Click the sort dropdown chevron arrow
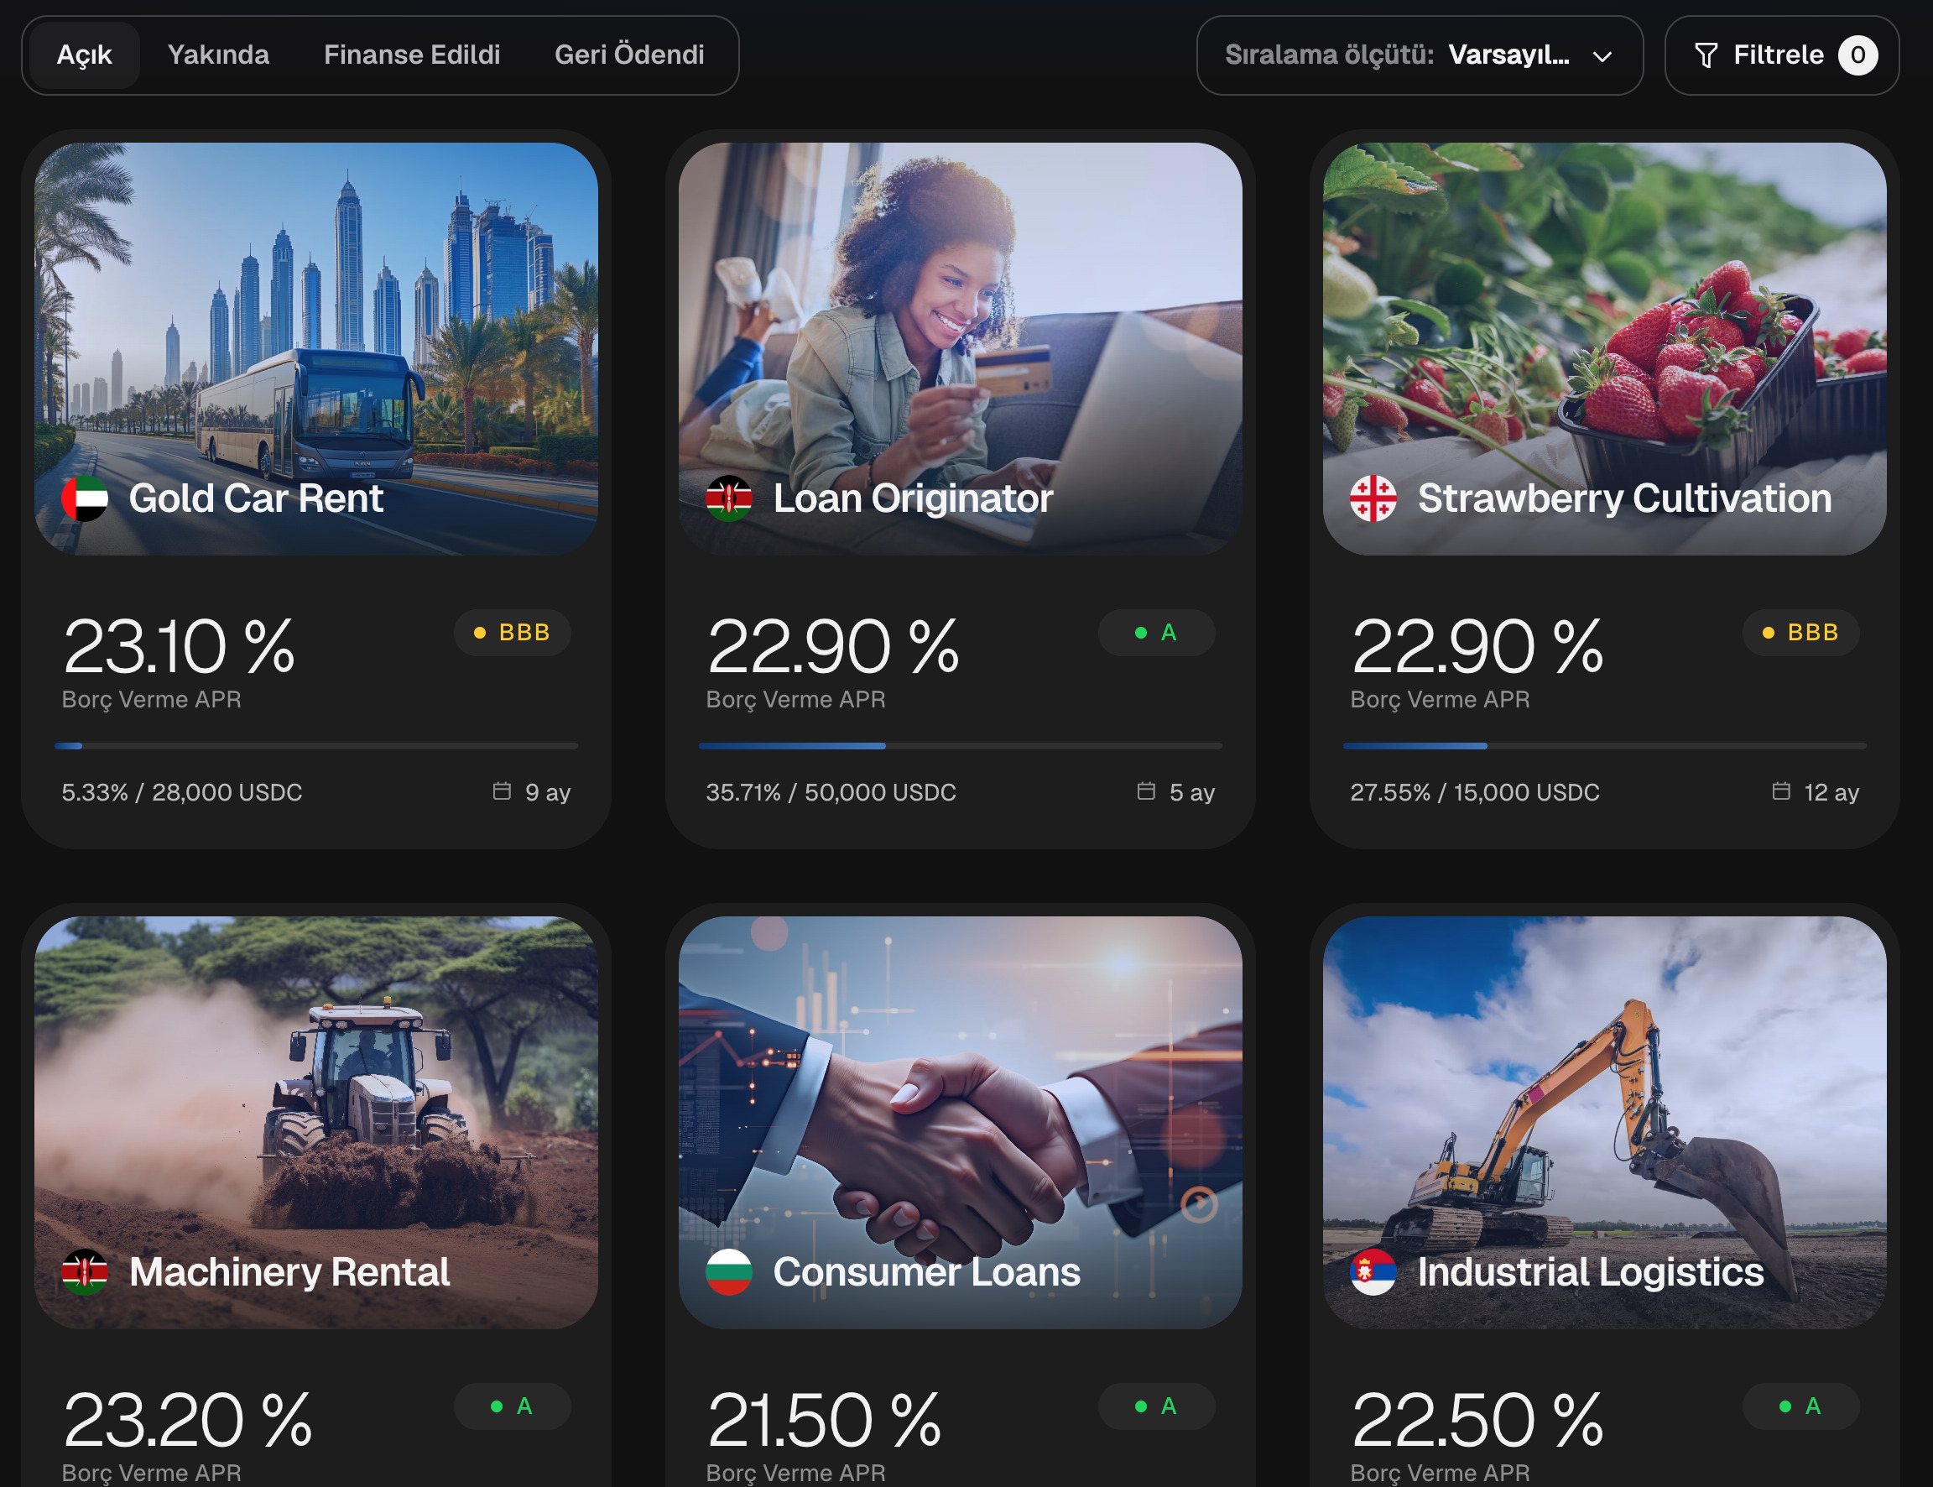1933x1487 pixels. [x=1602, y=57]
